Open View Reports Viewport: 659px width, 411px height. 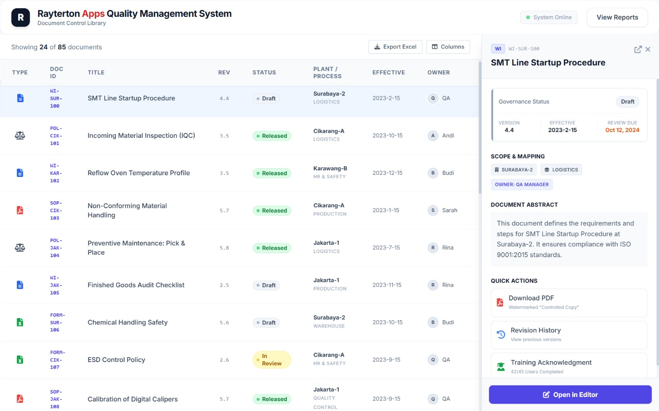[617, 17]
